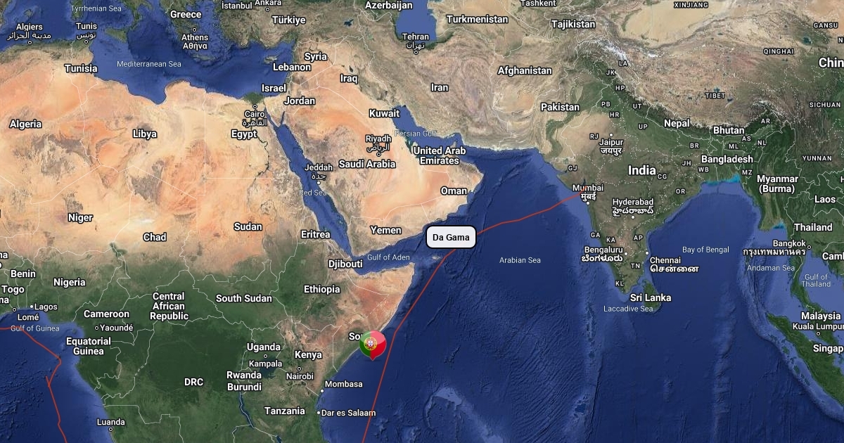The width and height of the screenshot is (844, 443).
Task: Click the Sri Lanka label
Action: [650, 297]
